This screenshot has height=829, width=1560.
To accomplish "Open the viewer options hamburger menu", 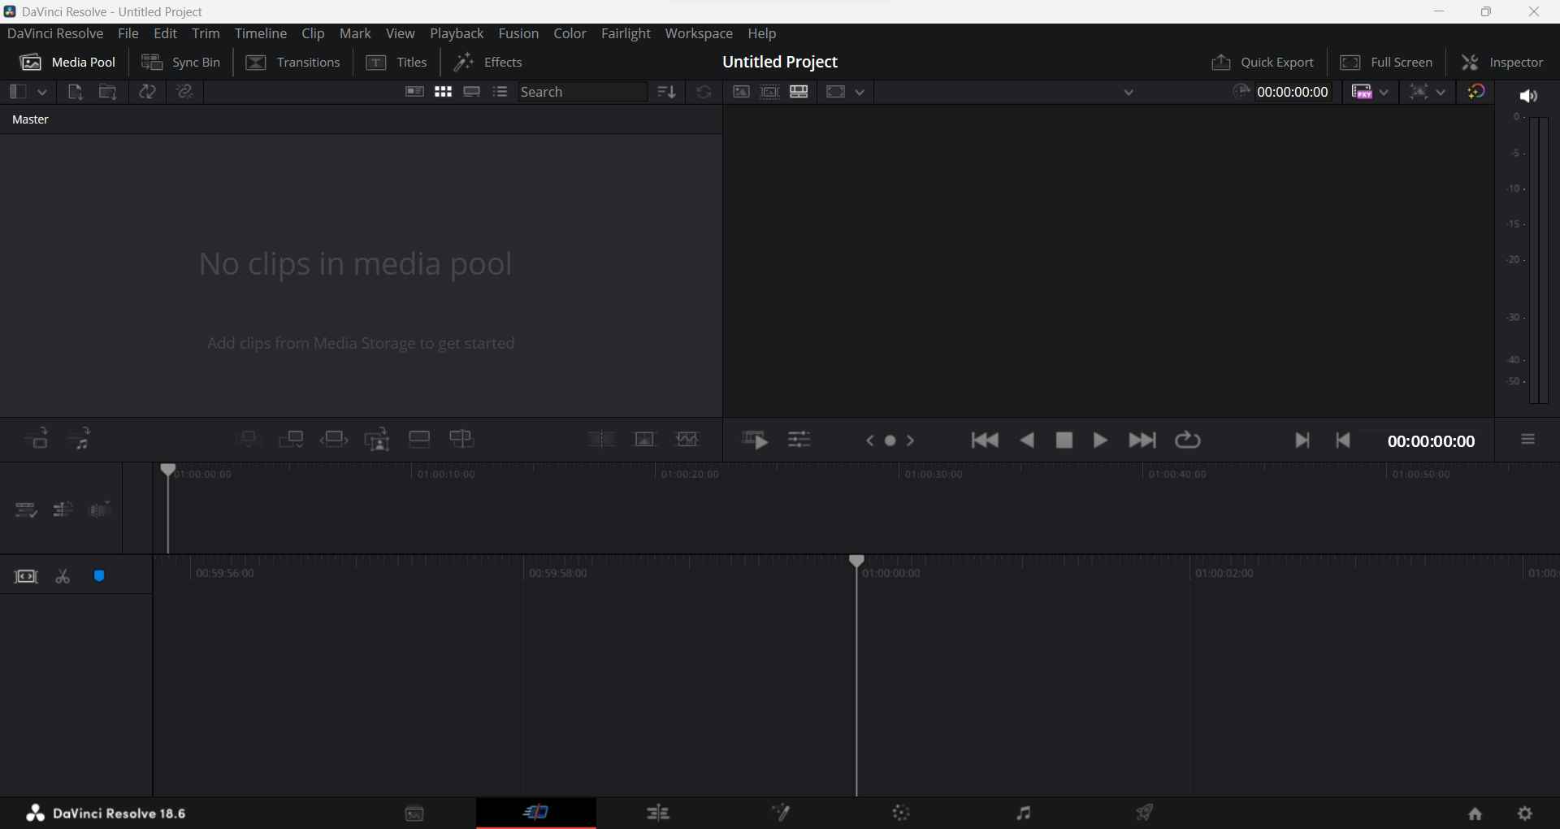I will (x=1528, y=440).
